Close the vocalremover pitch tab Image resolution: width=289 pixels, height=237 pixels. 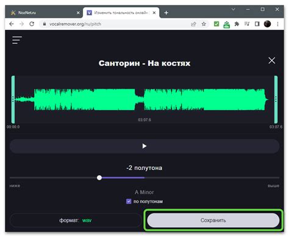[x=154, y=13]
